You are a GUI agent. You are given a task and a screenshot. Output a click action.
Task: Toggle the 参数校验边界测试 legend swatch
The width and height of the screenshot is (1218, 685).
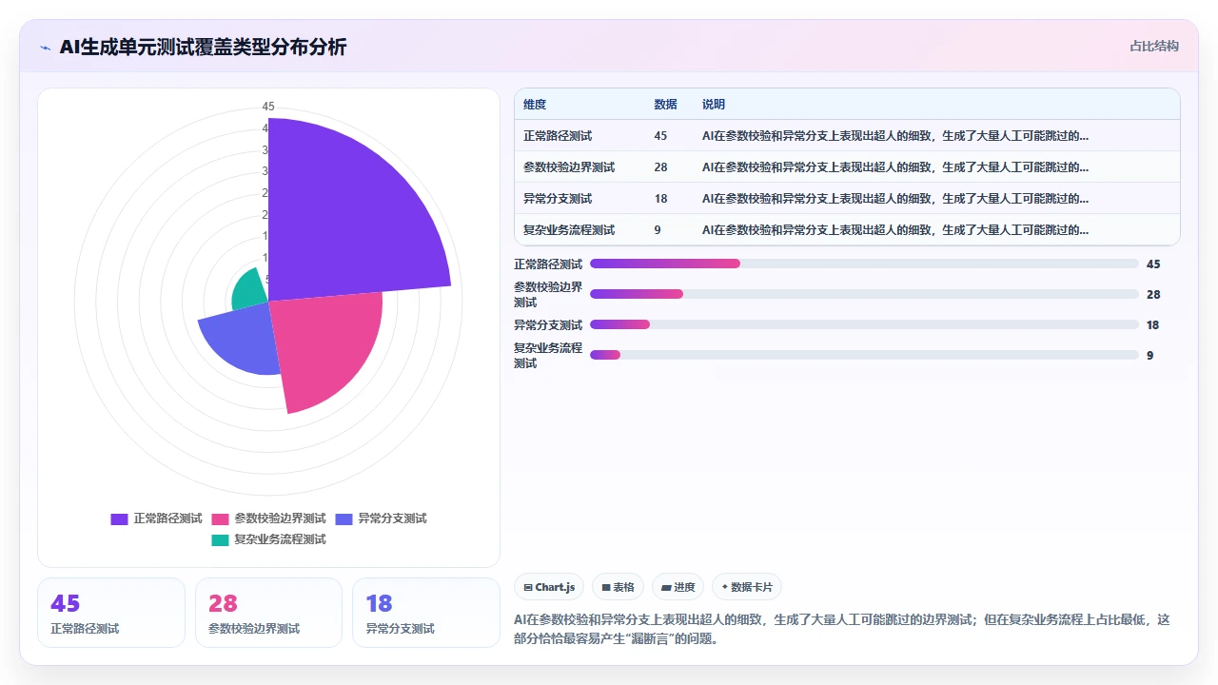[220, 519]
